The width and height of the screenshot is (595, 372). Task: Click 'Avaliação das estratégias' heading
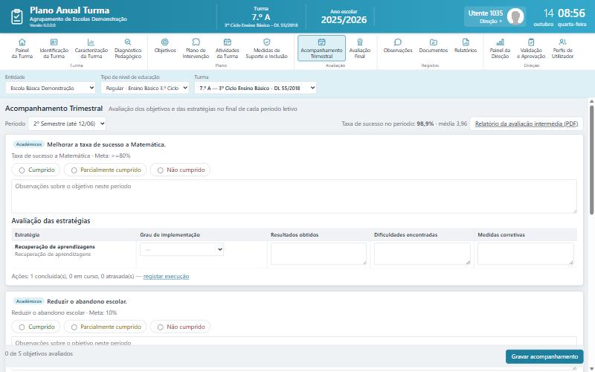tap(51, 221)
